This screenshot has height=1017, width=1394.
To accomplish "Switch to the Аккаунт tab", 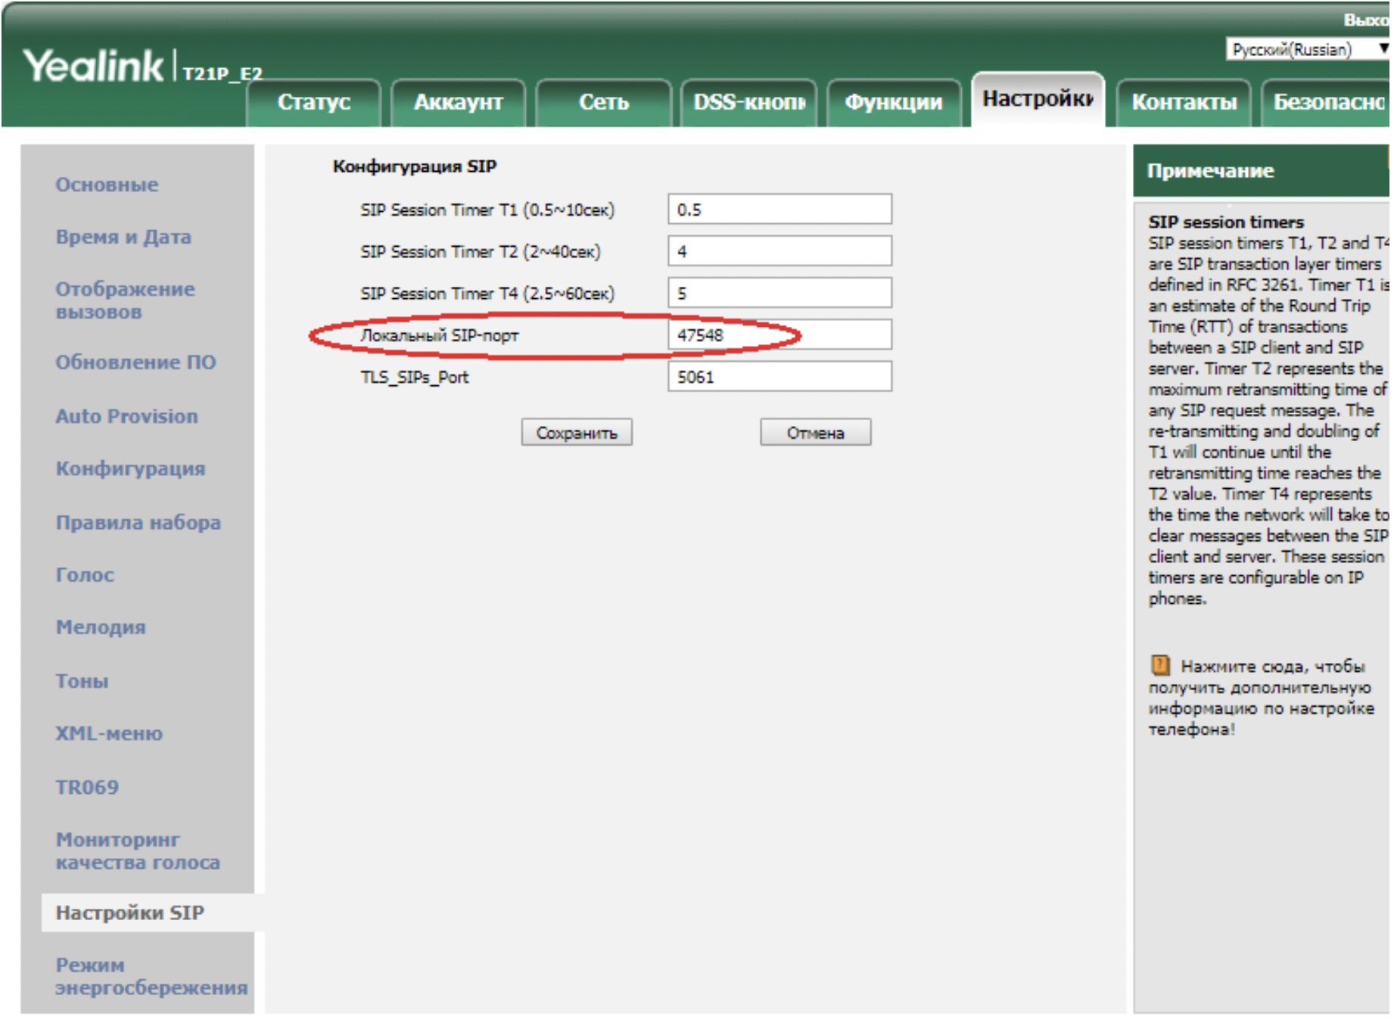I will point(458,101).
